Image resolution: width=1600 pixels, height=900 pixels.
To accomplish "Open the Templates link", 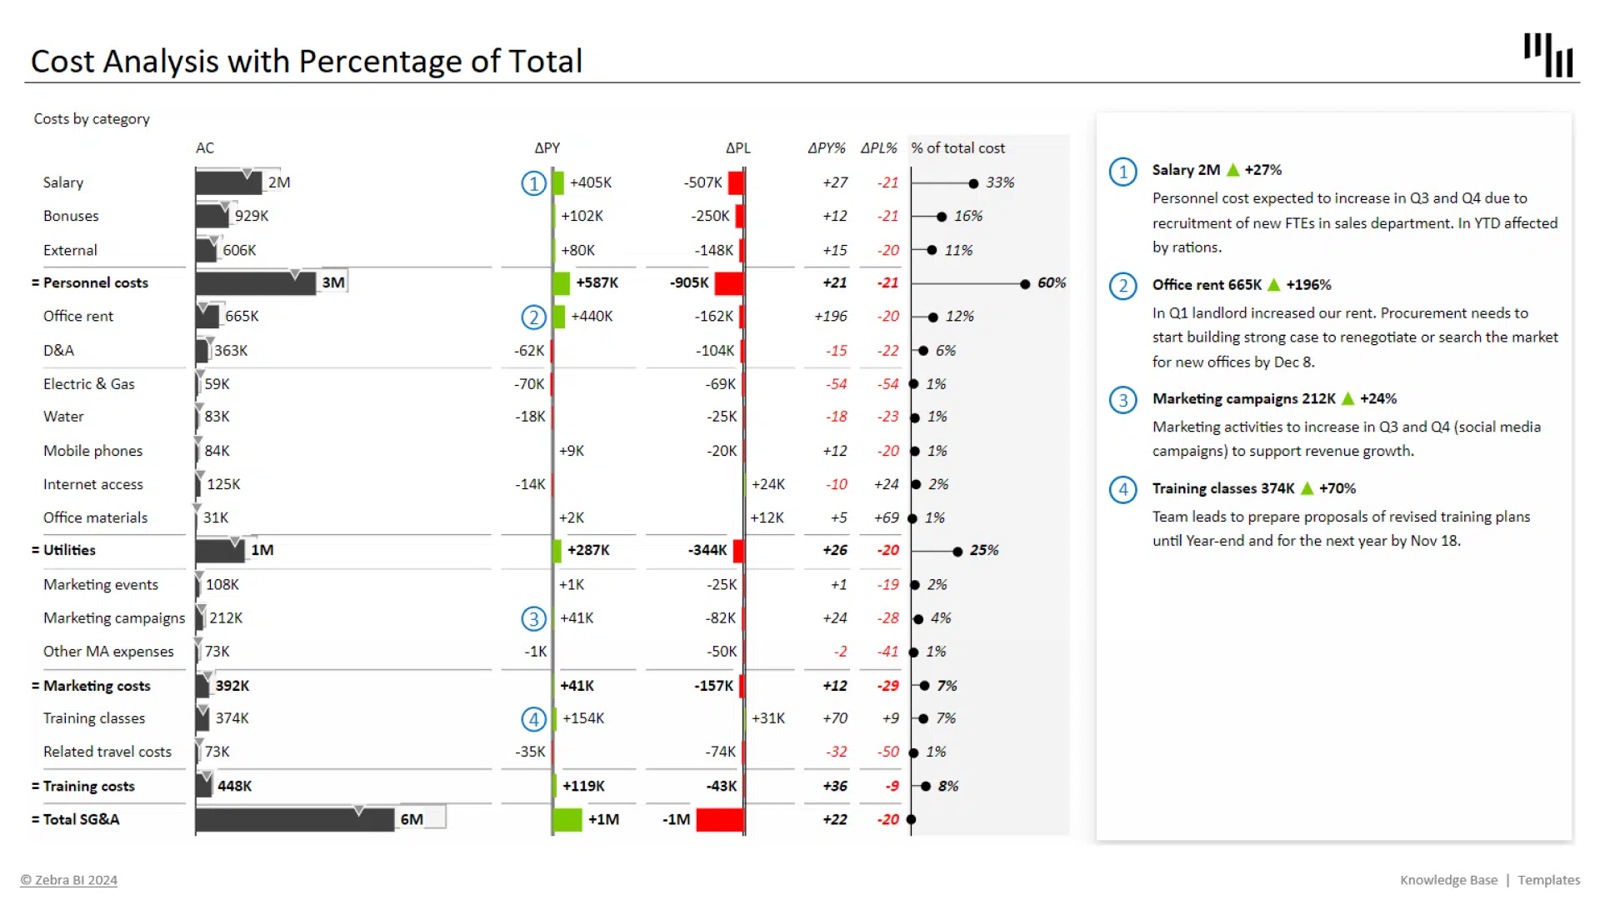I will point(1548,880).
